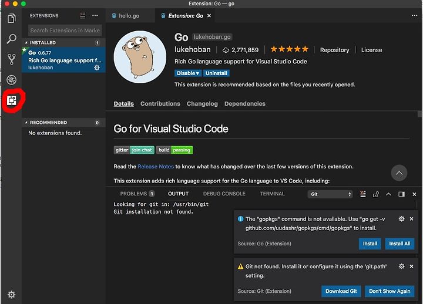Click the Go extension gear in installed list
Screen dimensions: 423x304
coord(97,67)
